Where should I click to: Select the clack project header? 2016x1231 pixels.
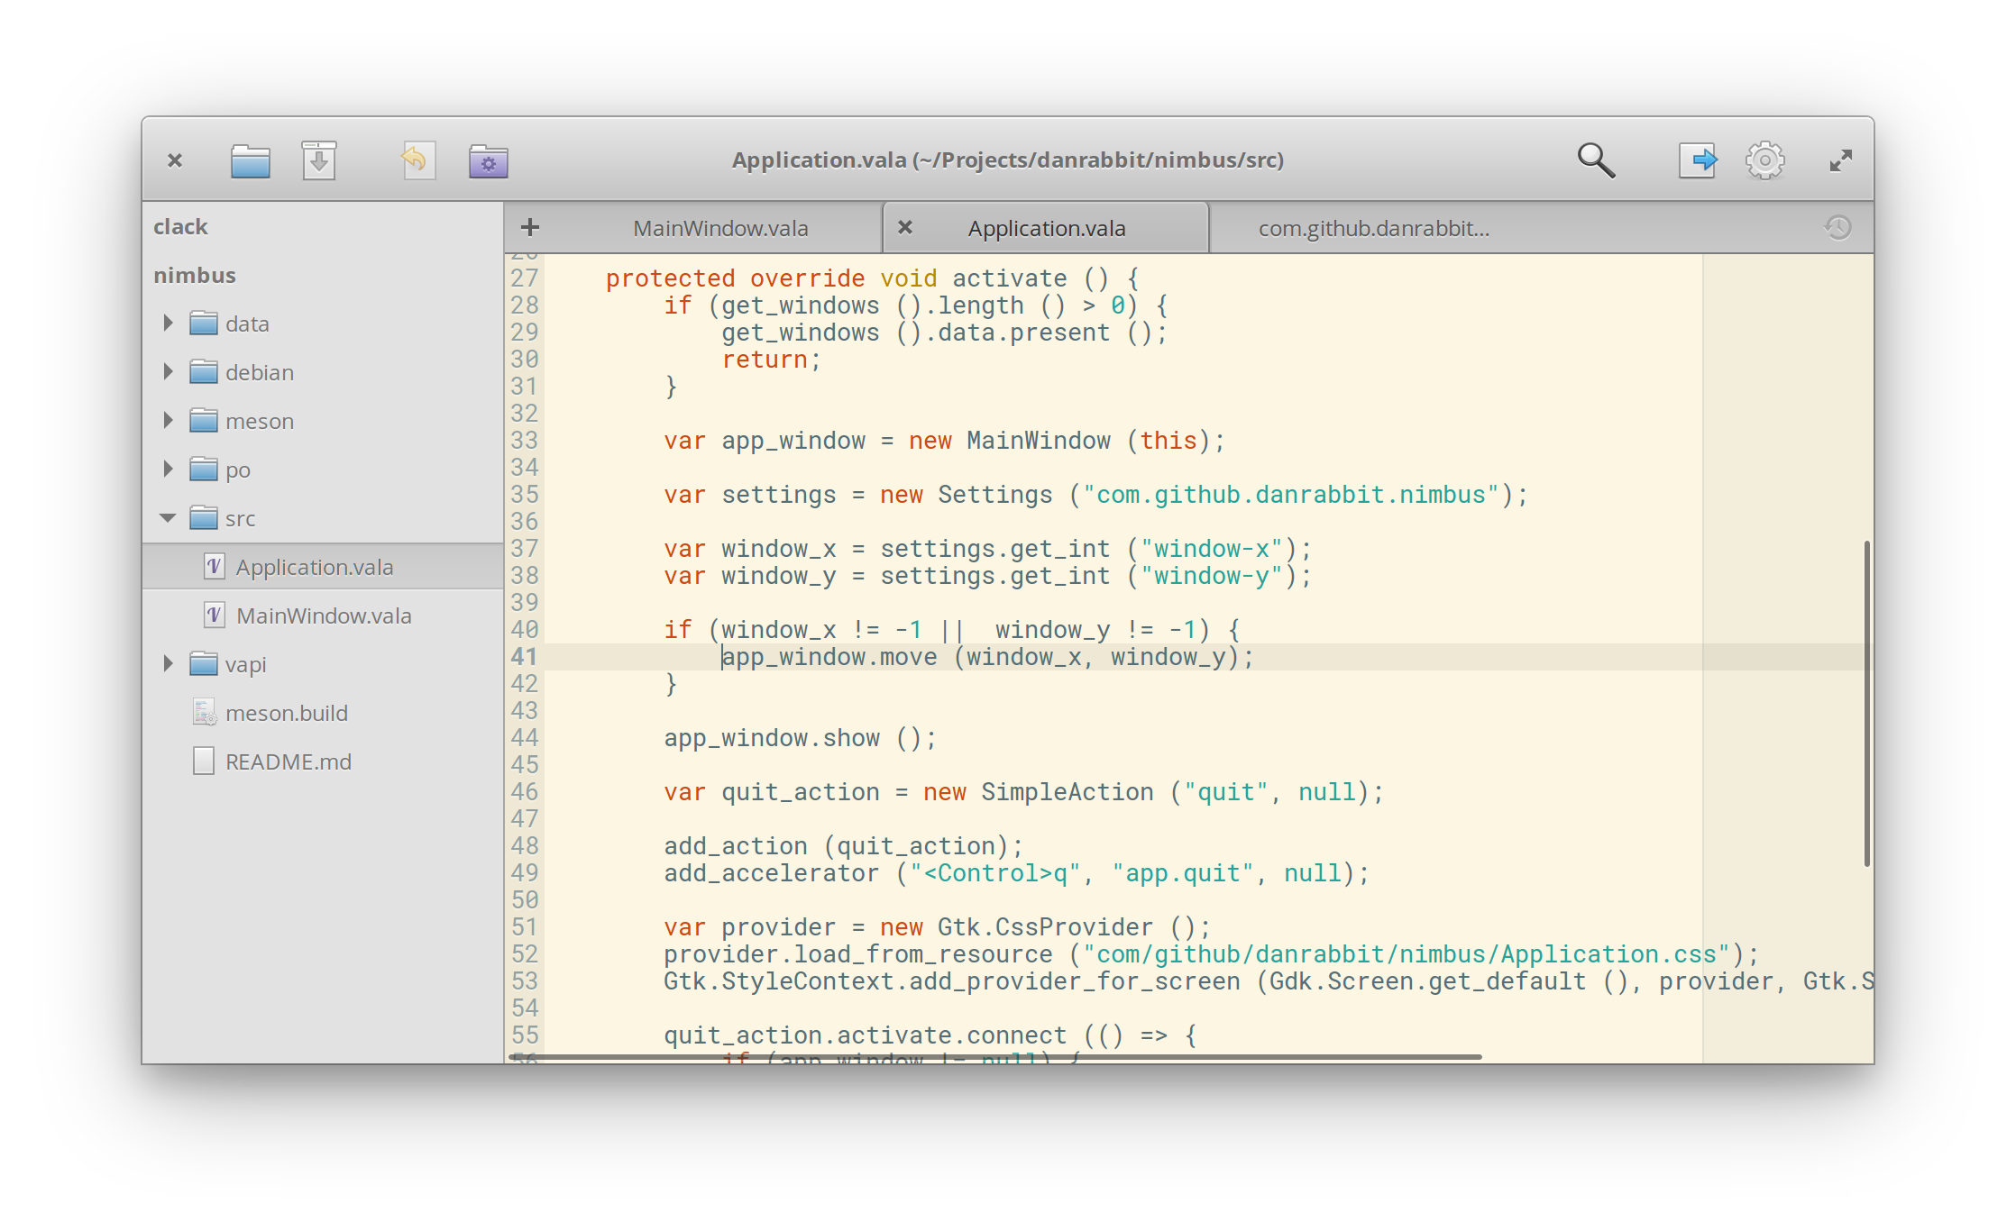(180, 226)
